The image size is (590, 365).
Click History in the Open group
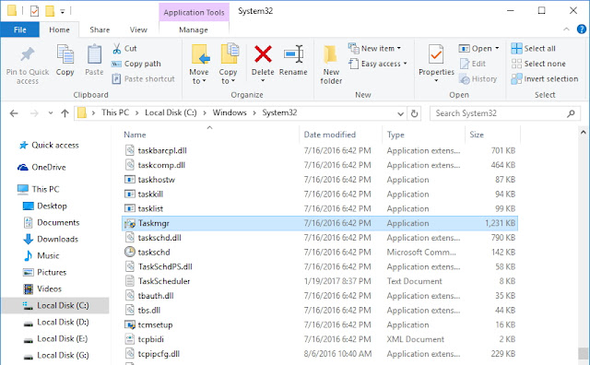tap(478, 79)
